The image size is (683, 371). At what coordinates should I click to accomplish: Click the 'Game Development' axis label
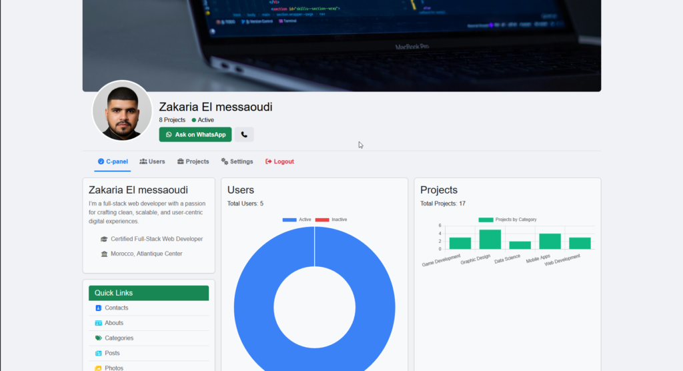tap(441, 260)
